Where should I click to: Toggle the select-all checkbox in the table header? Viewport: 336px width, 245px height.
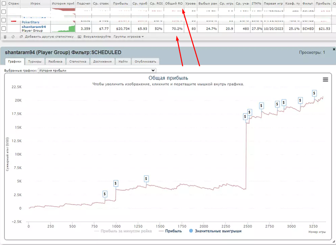click(x=4, y=3)
